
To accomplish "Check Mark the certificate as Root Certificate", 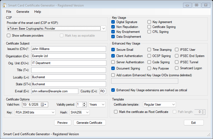I will click(116, 112).
